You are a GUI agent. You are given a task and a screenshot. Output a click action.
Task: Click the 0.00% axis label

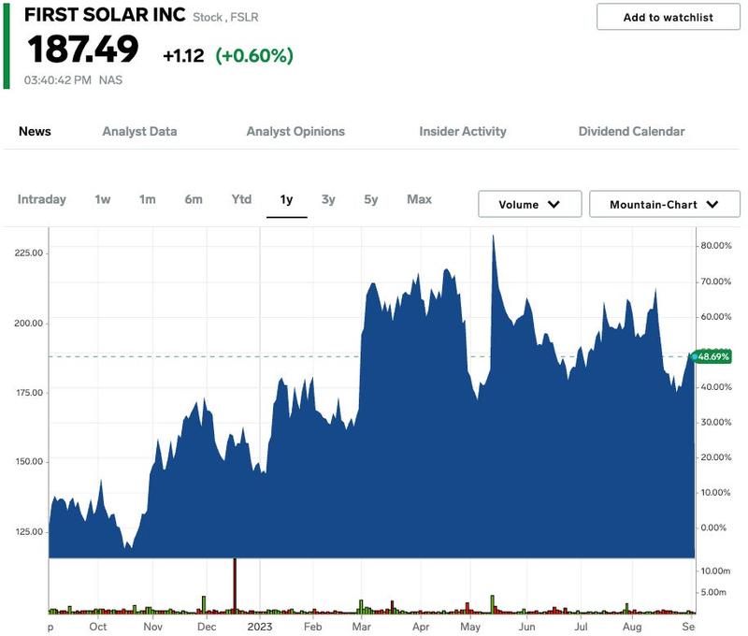coord(713,528)
